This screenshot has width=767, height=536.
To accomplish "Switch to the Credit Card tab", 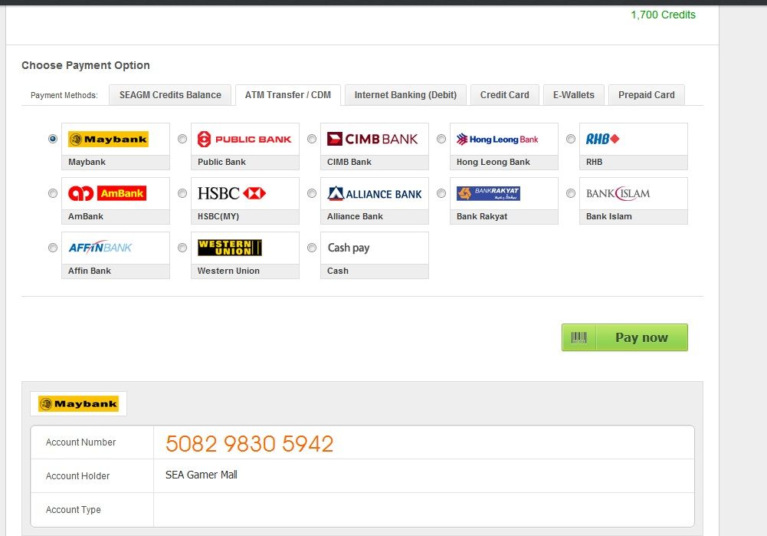I will (504, 95).
